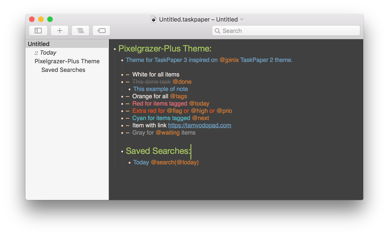Click the @done tag

click(x=182, y=82)
